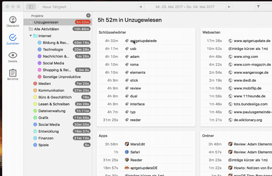Select Unzugewiesen project row
The width and height of the screenshot is (272, 176).
46,22
